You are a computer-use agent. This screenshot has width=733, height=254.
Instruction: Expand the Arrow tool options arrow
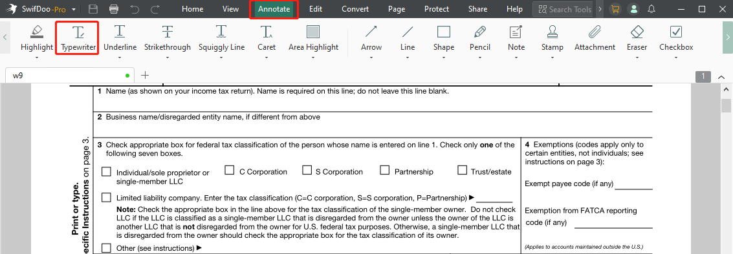[x=371, y=58]
